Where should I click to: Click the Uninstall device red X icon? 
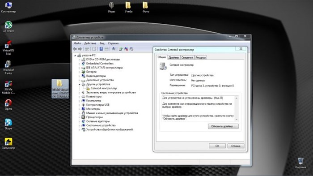pyautogui.click(x=126, y=49)
